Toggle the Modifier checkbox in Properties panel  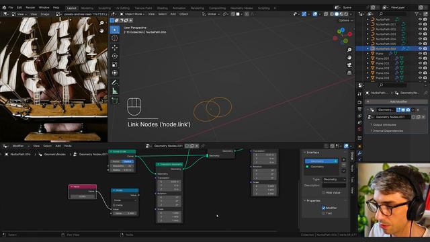(x=324, y=208)
